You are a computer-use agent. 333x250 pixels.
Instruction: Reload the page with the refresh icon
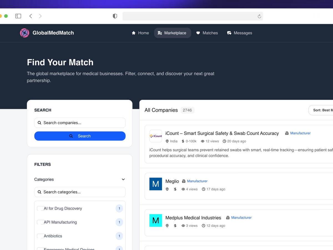[x=259, y=16]
